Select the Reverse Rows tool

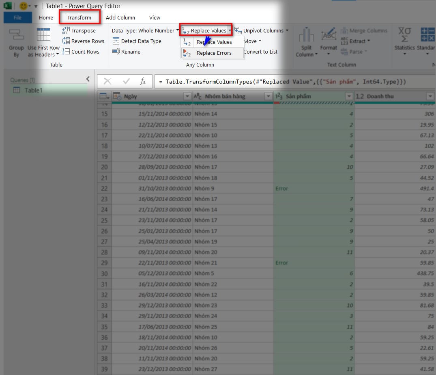(83, 41)
